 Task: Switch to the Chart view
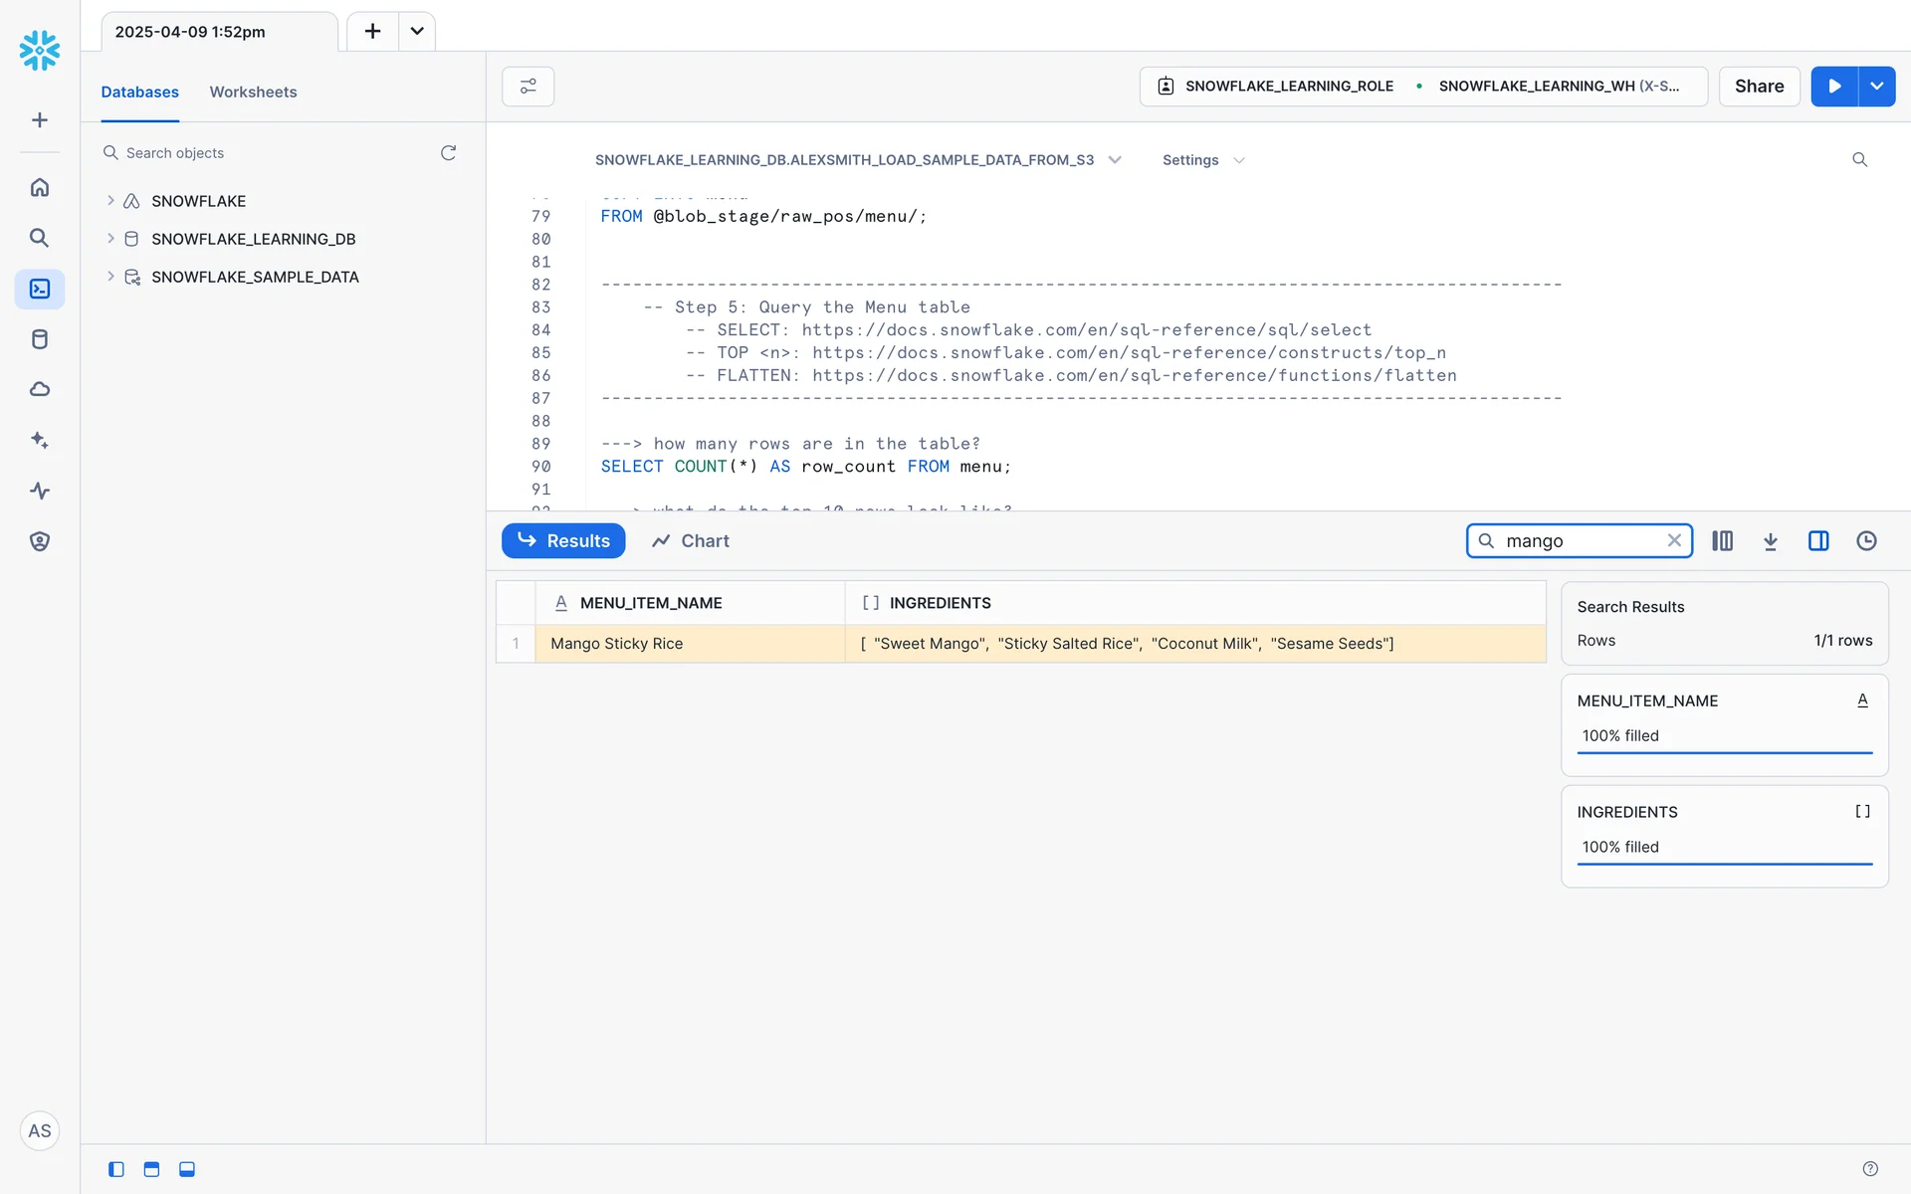point(690,541)
